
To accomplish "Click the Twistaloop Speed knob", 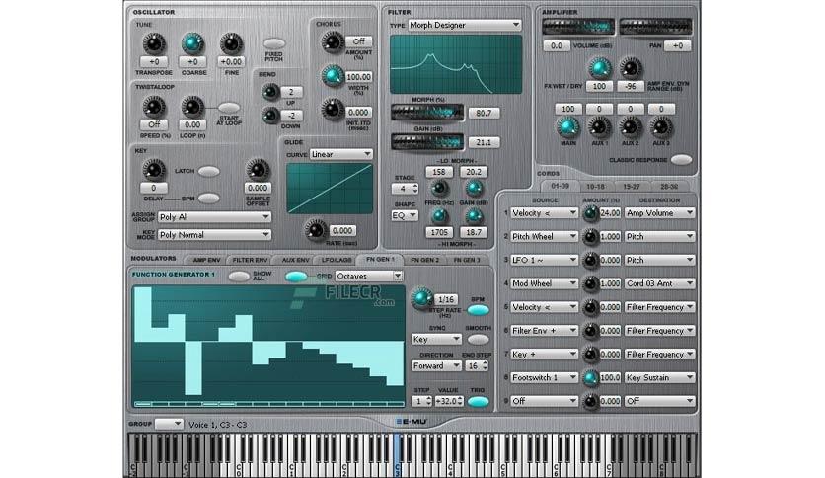I will pos(154,107).
